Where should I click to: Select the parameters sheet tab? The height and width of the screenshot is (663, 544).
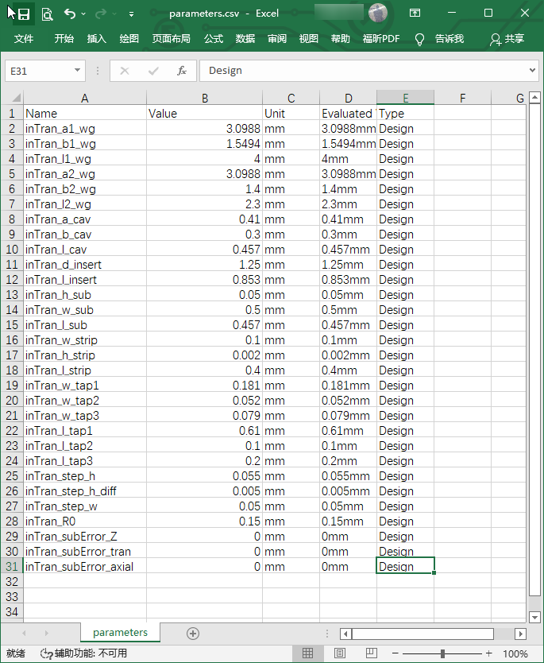[120, 633]
